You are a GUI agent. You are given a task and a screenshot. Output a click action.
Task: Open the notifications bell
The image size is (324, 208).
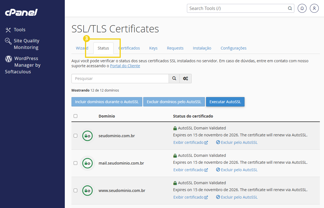(x=302, y=9)
